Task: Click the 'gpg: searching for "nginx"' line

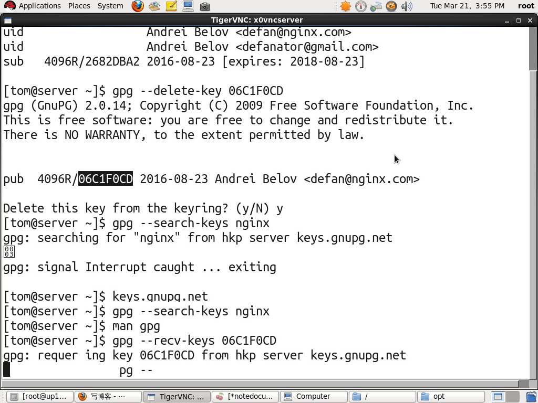Action: click(198, 238)
